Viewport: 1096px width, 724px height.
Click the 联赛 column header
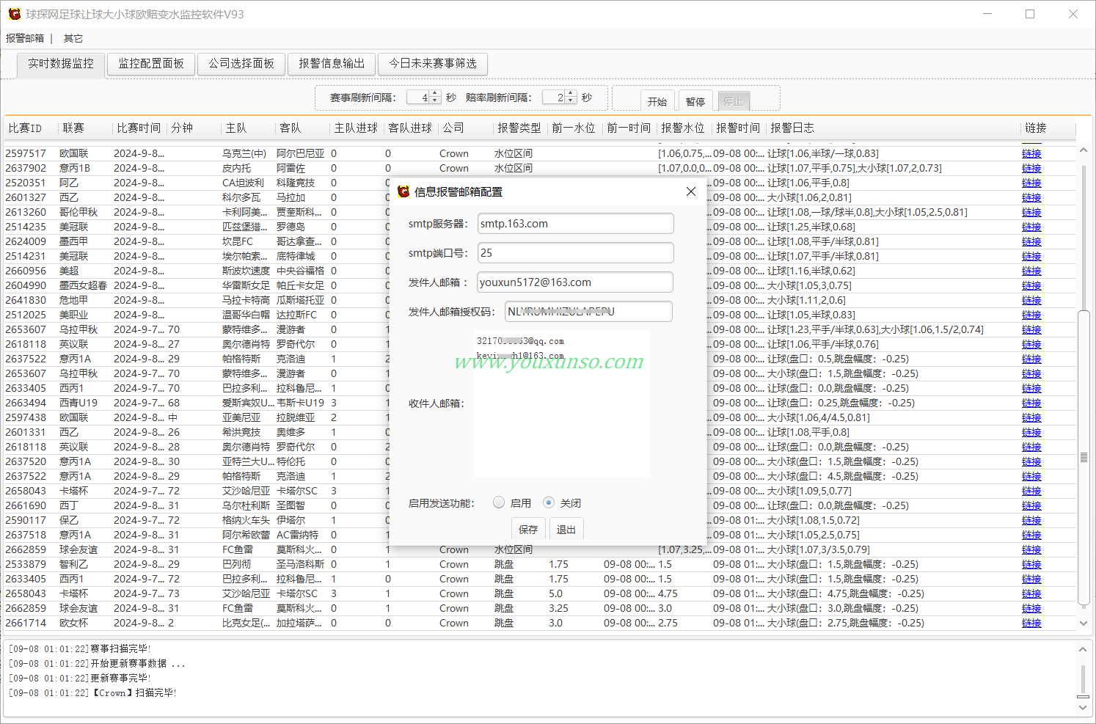[x=86, y=128]
